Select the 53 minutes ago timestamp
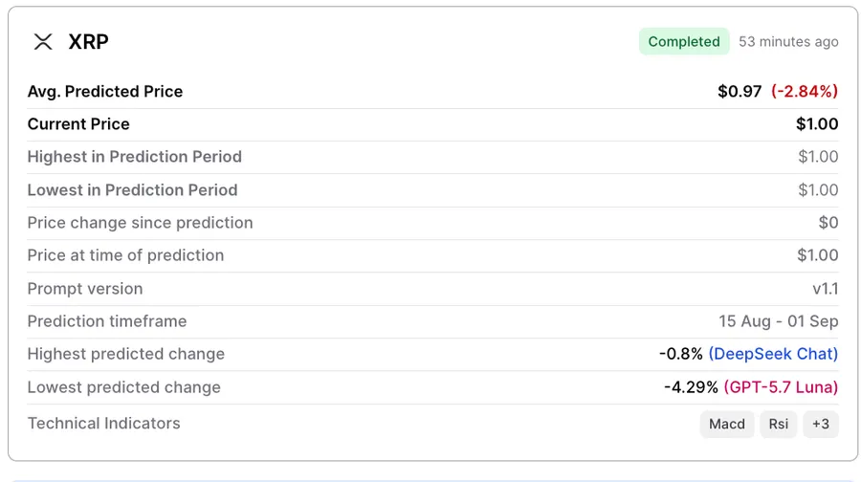 788,42
